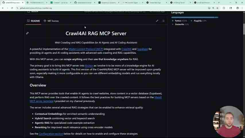Click the install/cast icon in address bar

209,8
